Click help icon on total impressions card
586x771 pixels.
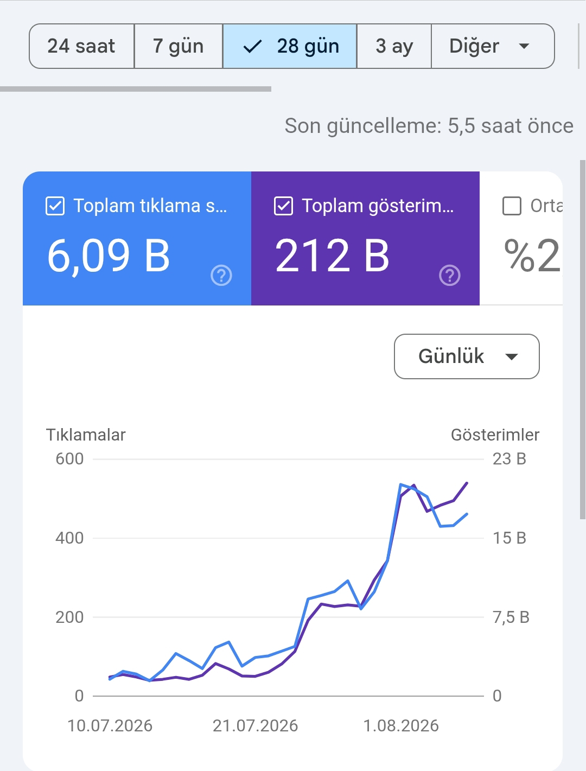click(x=450, y=276)
